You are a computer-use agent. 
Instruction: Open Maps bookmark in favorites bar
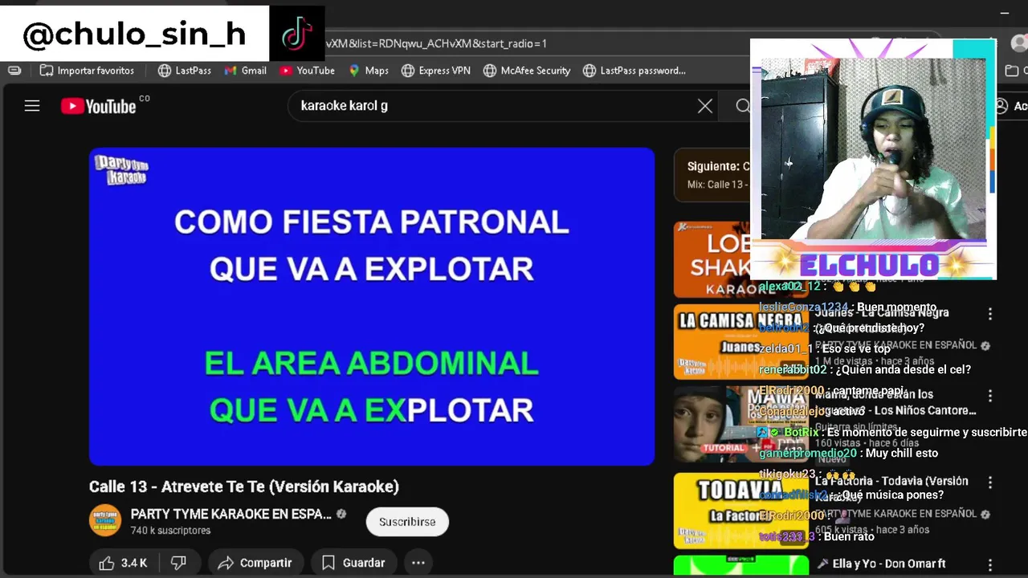click(x=369, y=71)
